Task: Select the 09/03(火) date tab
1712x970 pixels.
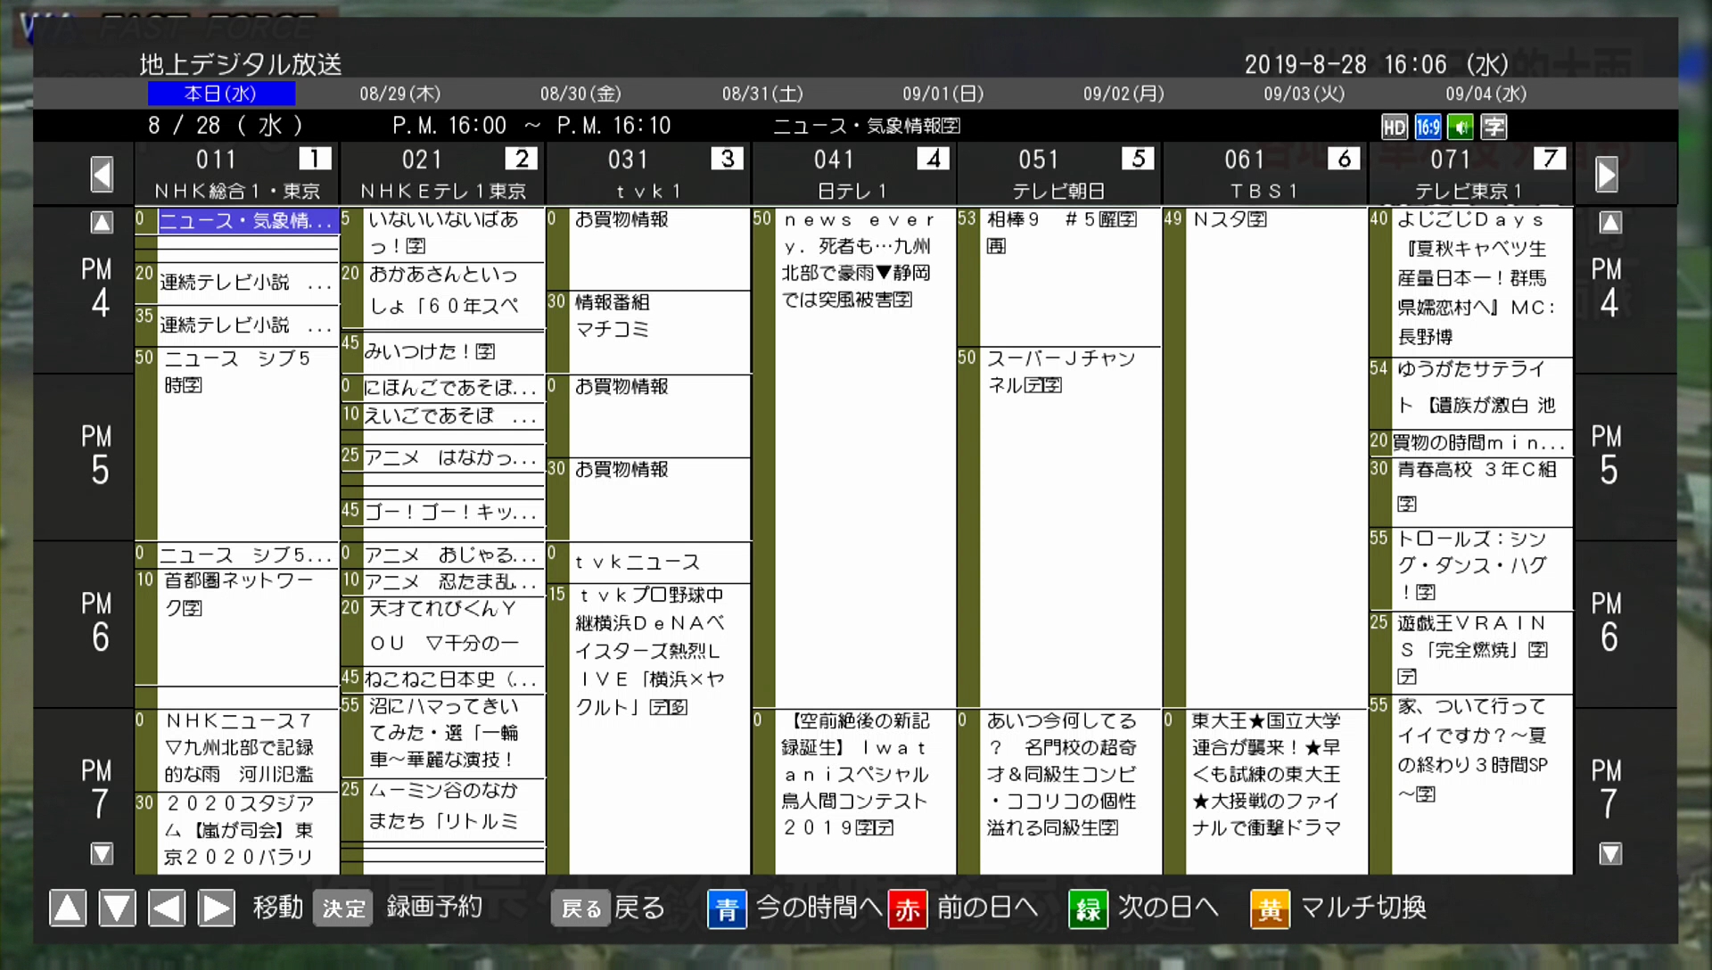Action: [x=1305, y=94]
